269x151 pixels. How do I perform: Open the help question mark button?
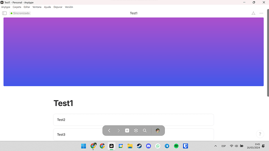260,134
